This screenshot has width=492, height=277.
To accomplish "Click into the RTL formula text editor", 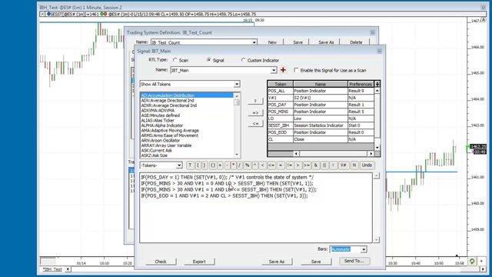I will tap(256, 208).
